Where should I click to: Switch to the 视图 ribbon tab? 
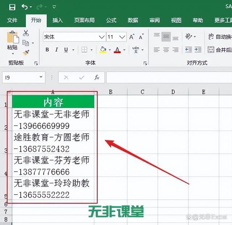tap(176, 20)
